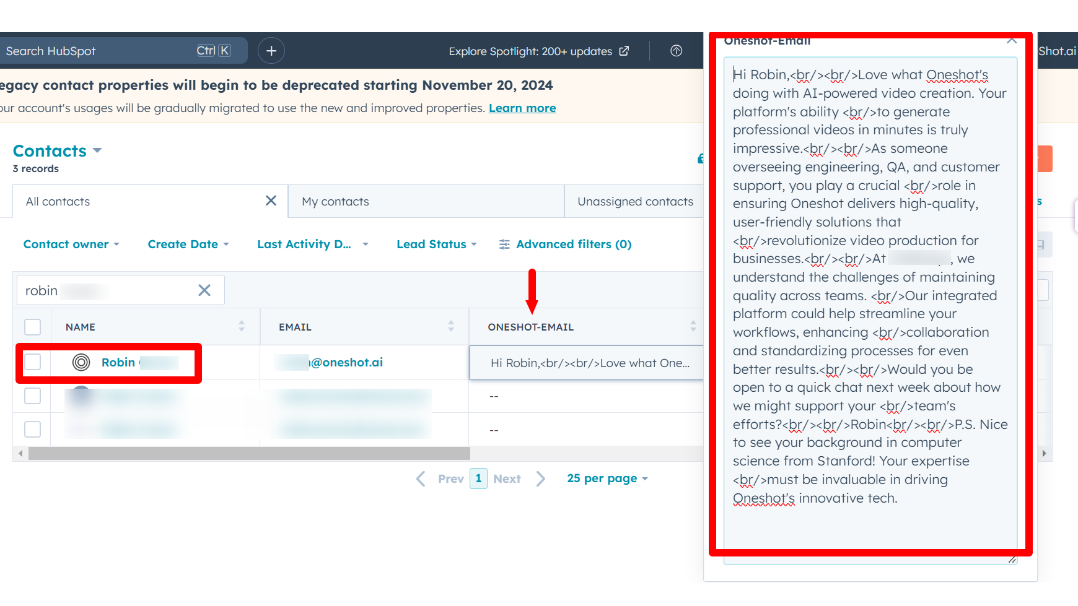Click the Learn more link in banner
Viewport: 1078px width, 606px height.
pyautogui.click(x=522, y=108)
